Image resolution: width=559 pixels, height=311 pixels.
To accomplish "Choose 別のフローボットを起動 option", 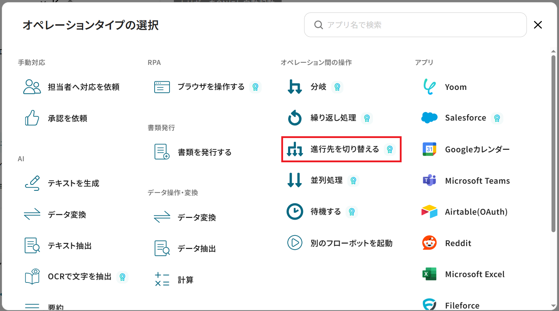I will coord(351,243).
